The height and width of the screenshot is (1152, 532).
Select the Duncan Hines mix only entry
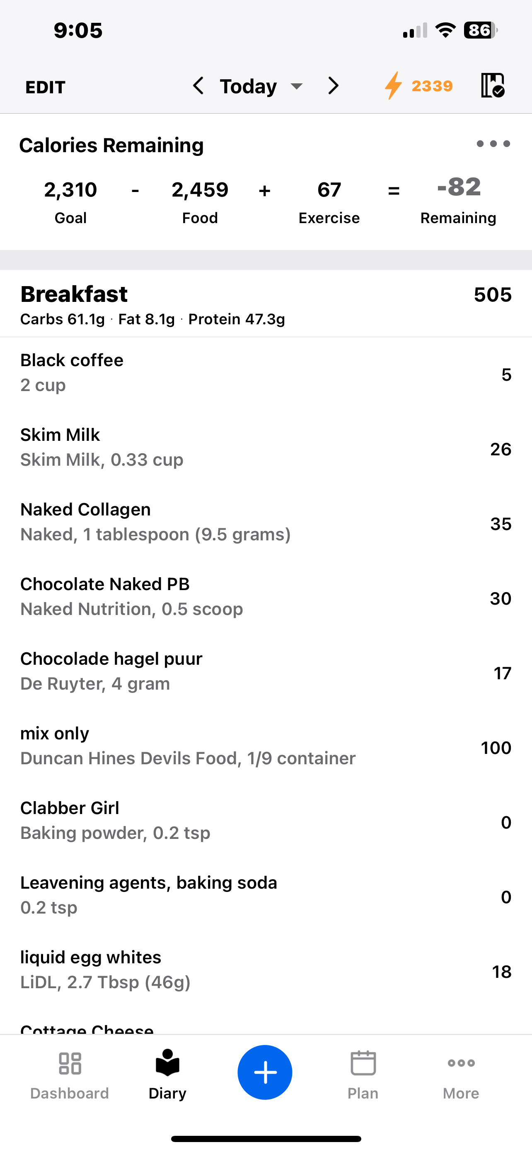(x=266, y=747)
